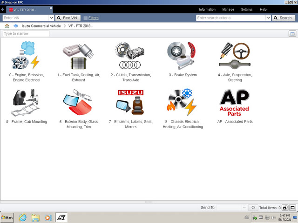
Task: Open Fuel Tank, Cooling, Air, Exhaust icon
Action: point(79,56)
